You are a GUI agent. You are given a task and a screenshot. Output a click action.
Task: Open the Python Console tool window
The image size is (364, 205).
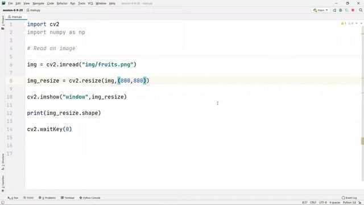coord(90,198)
